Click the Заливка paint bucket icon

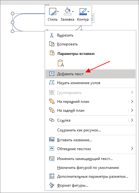coord(68,11)
